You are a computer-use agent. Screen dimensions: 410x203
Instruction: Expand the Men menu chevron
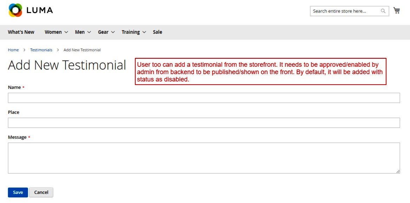click(89, 32)
